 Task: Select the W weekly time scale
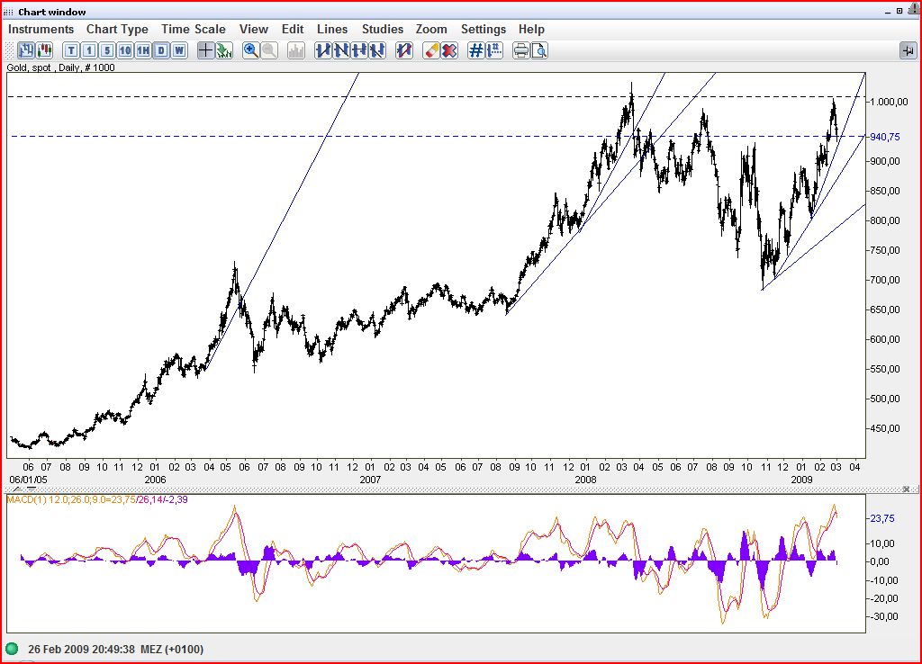tap(179, 50)
